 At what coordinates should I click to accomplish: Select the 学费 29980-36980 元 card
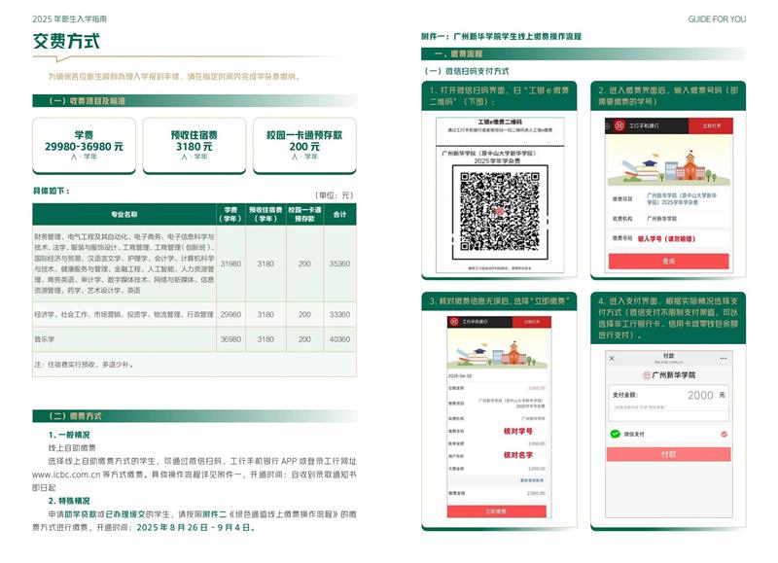click(x=84, y=145)
